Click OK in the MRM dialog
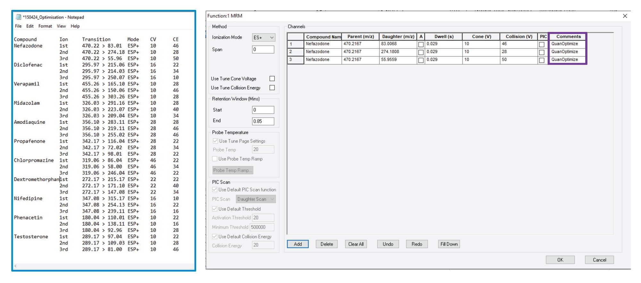 560,260
